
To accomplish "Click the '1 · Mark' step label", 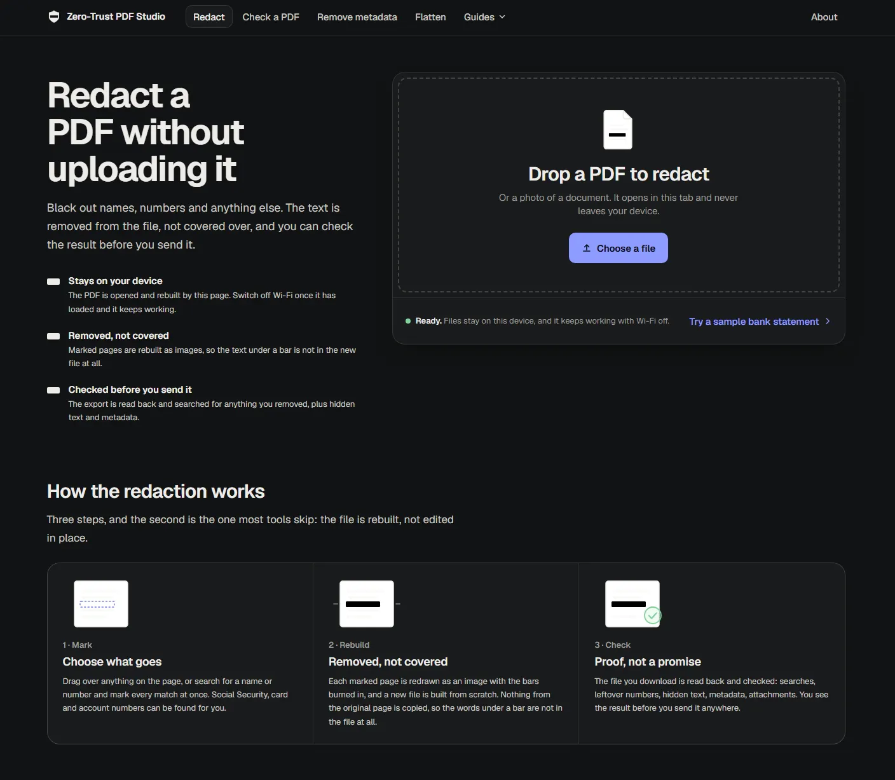I will point(78,645).
